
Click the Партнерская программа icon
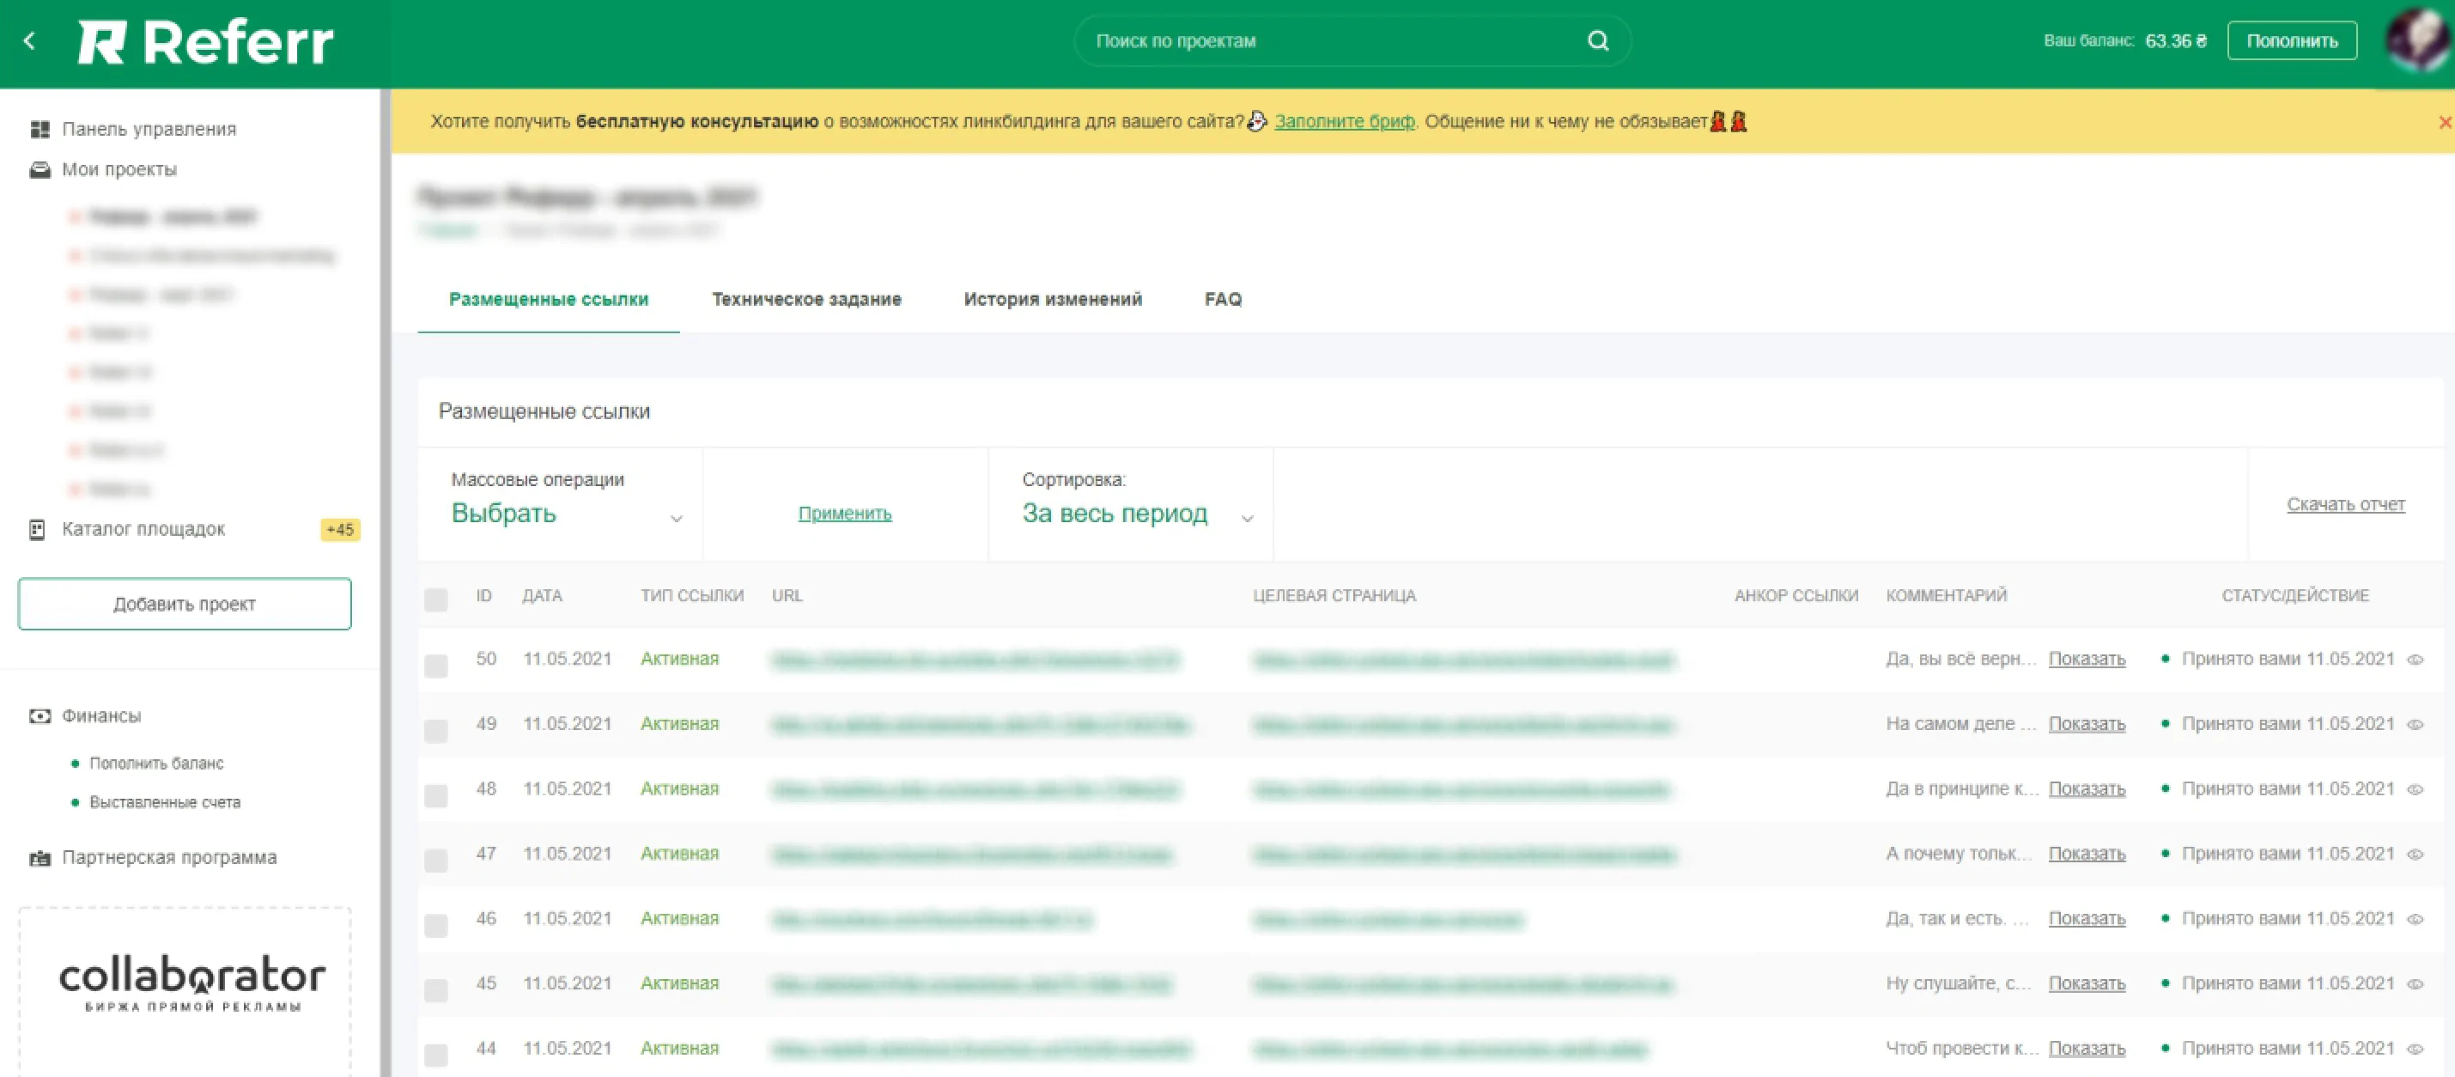click(39, 858)
